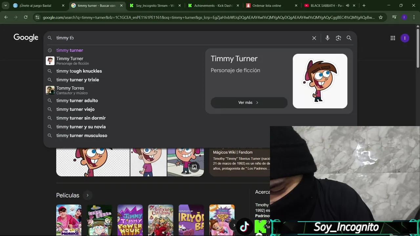
Task: Go back to the previous page
Action: tap(6, 17)
